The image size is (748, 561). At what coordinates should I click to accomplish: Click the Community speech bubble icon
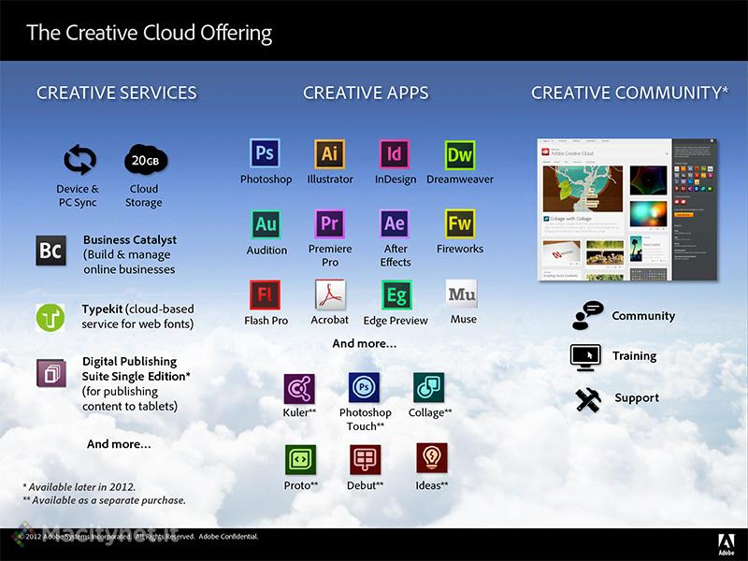(587, 315)
